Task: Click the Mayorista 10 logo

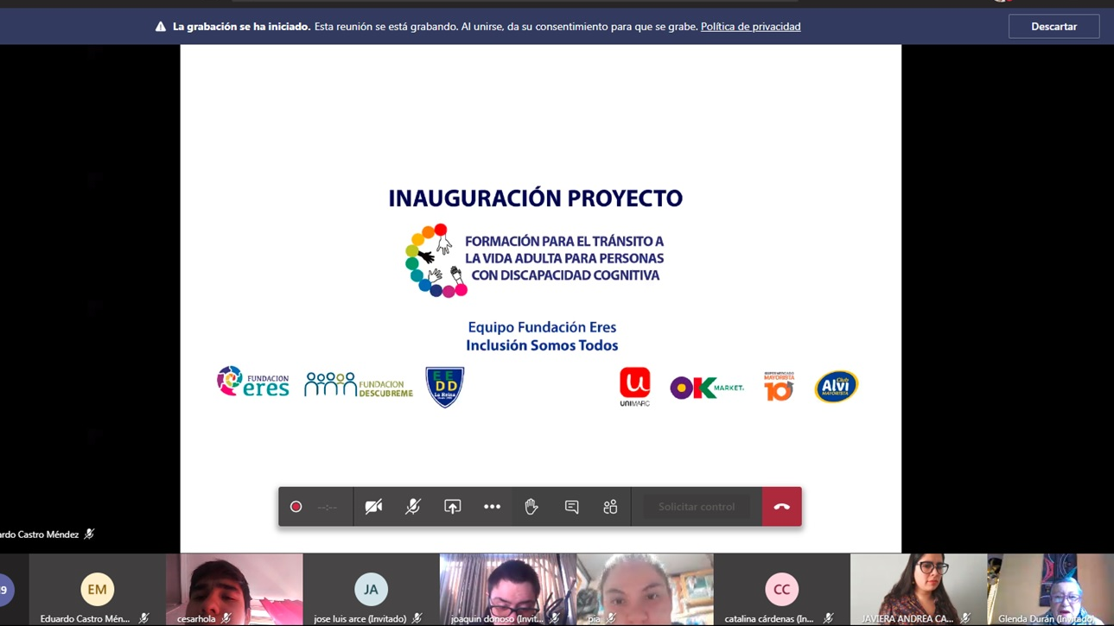Action: click(779, 386)
